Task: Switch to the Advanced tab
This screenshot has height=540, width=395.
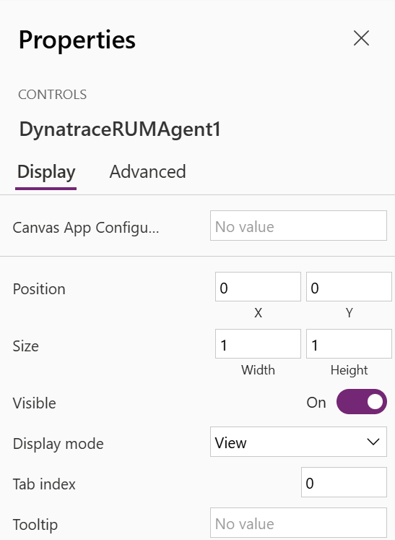Action: [147, 171]
